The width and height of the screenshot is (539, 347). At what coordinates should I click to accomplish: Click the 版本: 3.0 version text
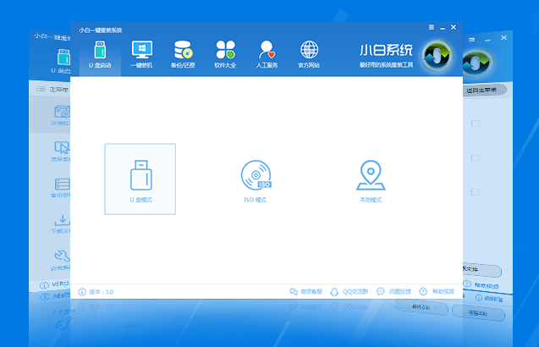(101, 292)
